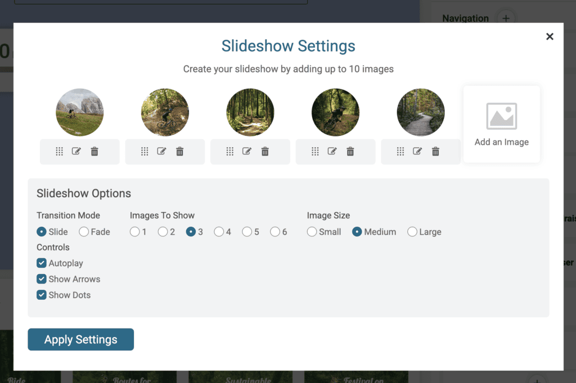576x383 pixels.
Task: Toggle the Show Arrows checkbox
Action: click(42, 279)
